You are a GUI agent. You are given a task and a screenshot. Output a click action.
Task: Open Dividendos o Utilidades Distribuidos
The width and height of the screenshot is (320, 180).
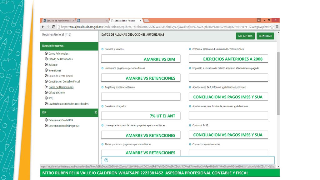(68, 104)
